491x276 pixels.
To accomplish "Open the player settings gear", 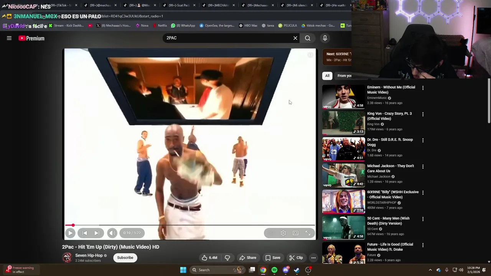I will [283, 233].
